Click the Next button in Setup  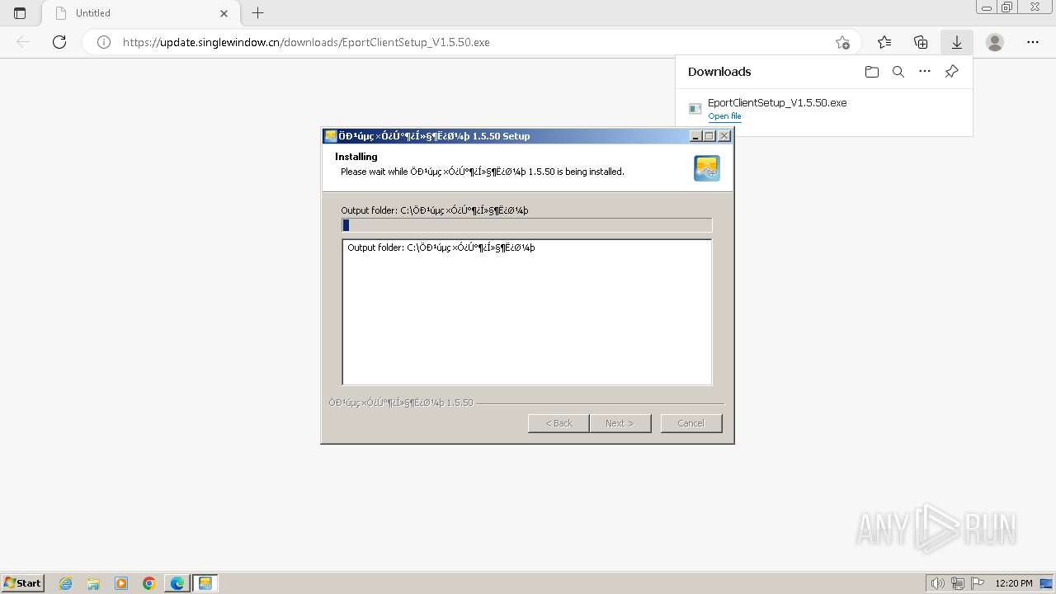[620, 423]
